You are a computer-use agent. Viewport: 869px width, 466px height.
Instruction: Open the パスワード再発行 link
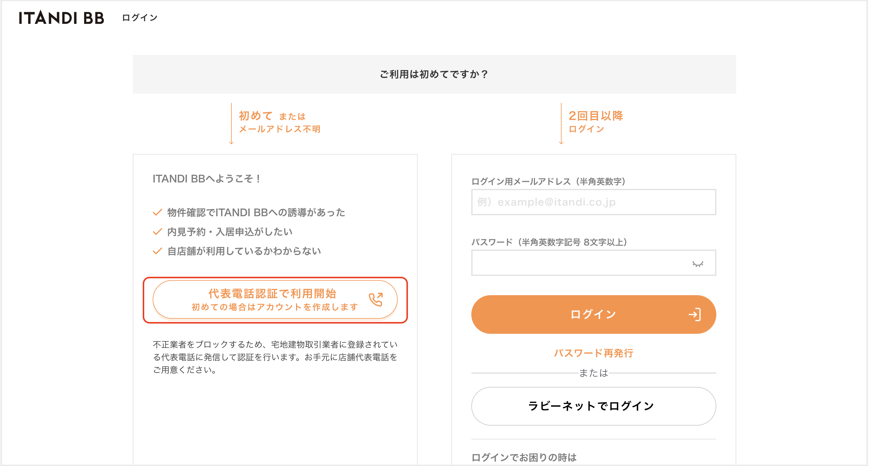point(594,353)
